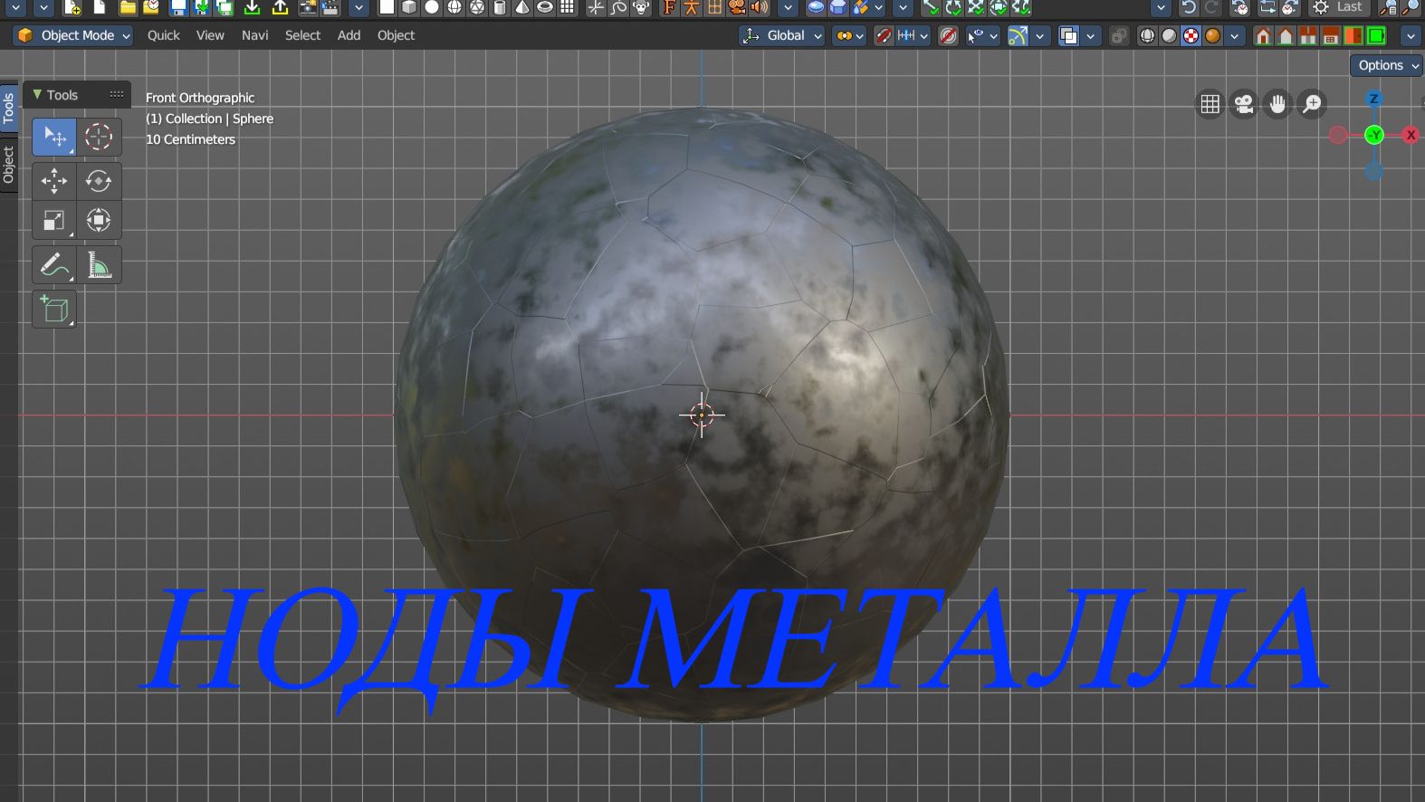1425x802 pixels.
Task: Toggle snapping magnet
Action: pyautogui.click(x=884, y=35)
